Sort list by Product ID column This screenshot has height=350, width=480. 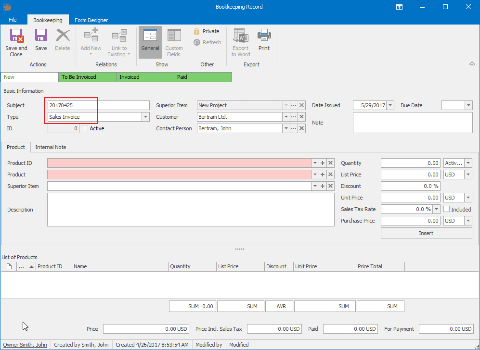pyautogui.click(x=54, y=266)
